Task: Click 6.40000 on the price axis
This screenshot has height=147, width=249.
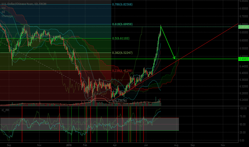Action: (244, 73)
